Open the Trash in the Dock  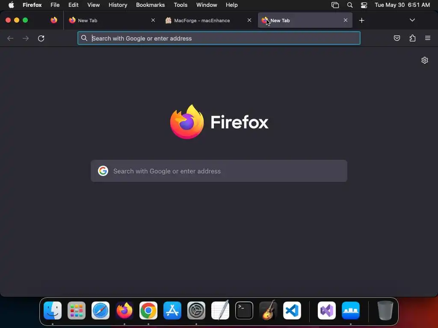tap(385, 310)
